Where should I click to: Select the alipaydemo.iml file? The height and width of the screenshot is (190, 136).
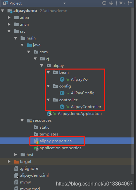point(34,175)
